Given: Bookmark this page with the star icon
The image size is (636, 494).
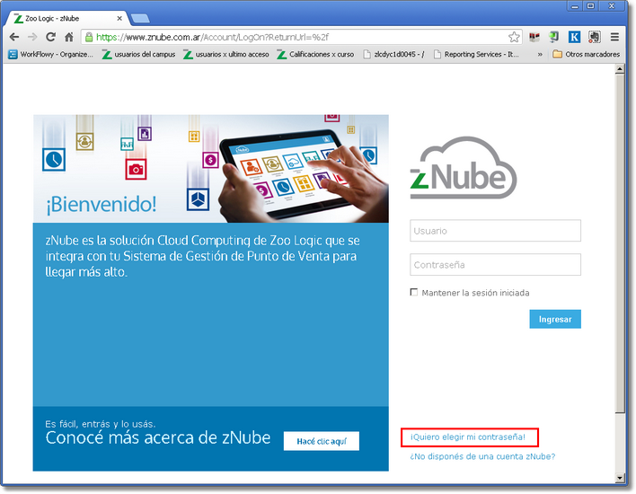Looking at the screenshot, I should point(514,37).
